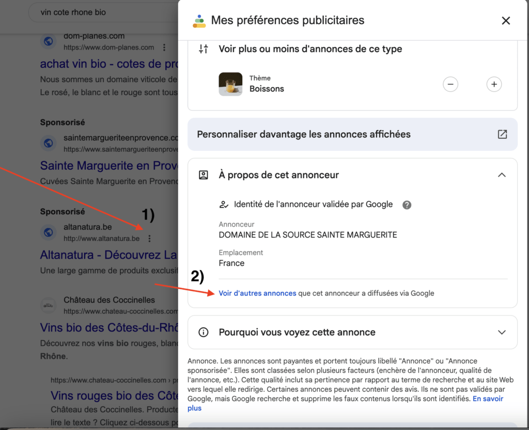This screenshot has height=430, width=529.
Task: Click the Château des Coccinelles favicon
Action: click(x=49, y=306)
